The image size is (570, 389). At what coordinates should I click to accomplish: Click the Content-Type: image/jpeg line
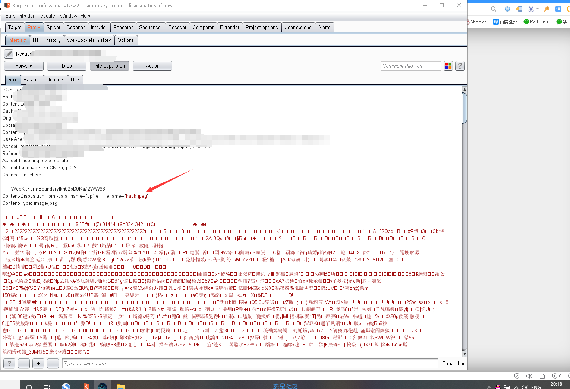30,203
